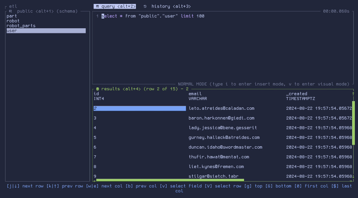Click the results vertical scrollbar thumb
Image resolution: width=358 pixels, height=198 pixels.
pyautogui.click(x=353, y=123)
